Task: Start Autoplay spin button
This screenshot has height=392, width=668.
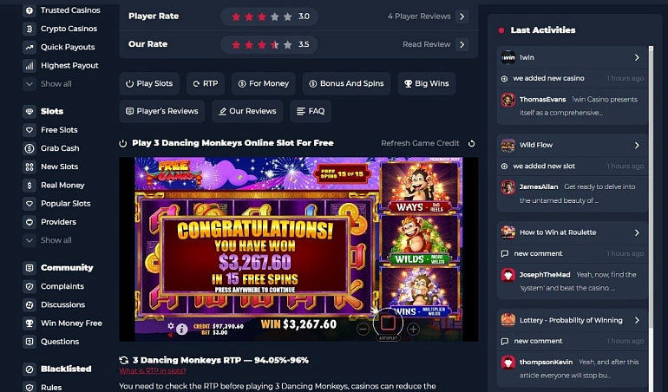Action: tap(388, 323)
